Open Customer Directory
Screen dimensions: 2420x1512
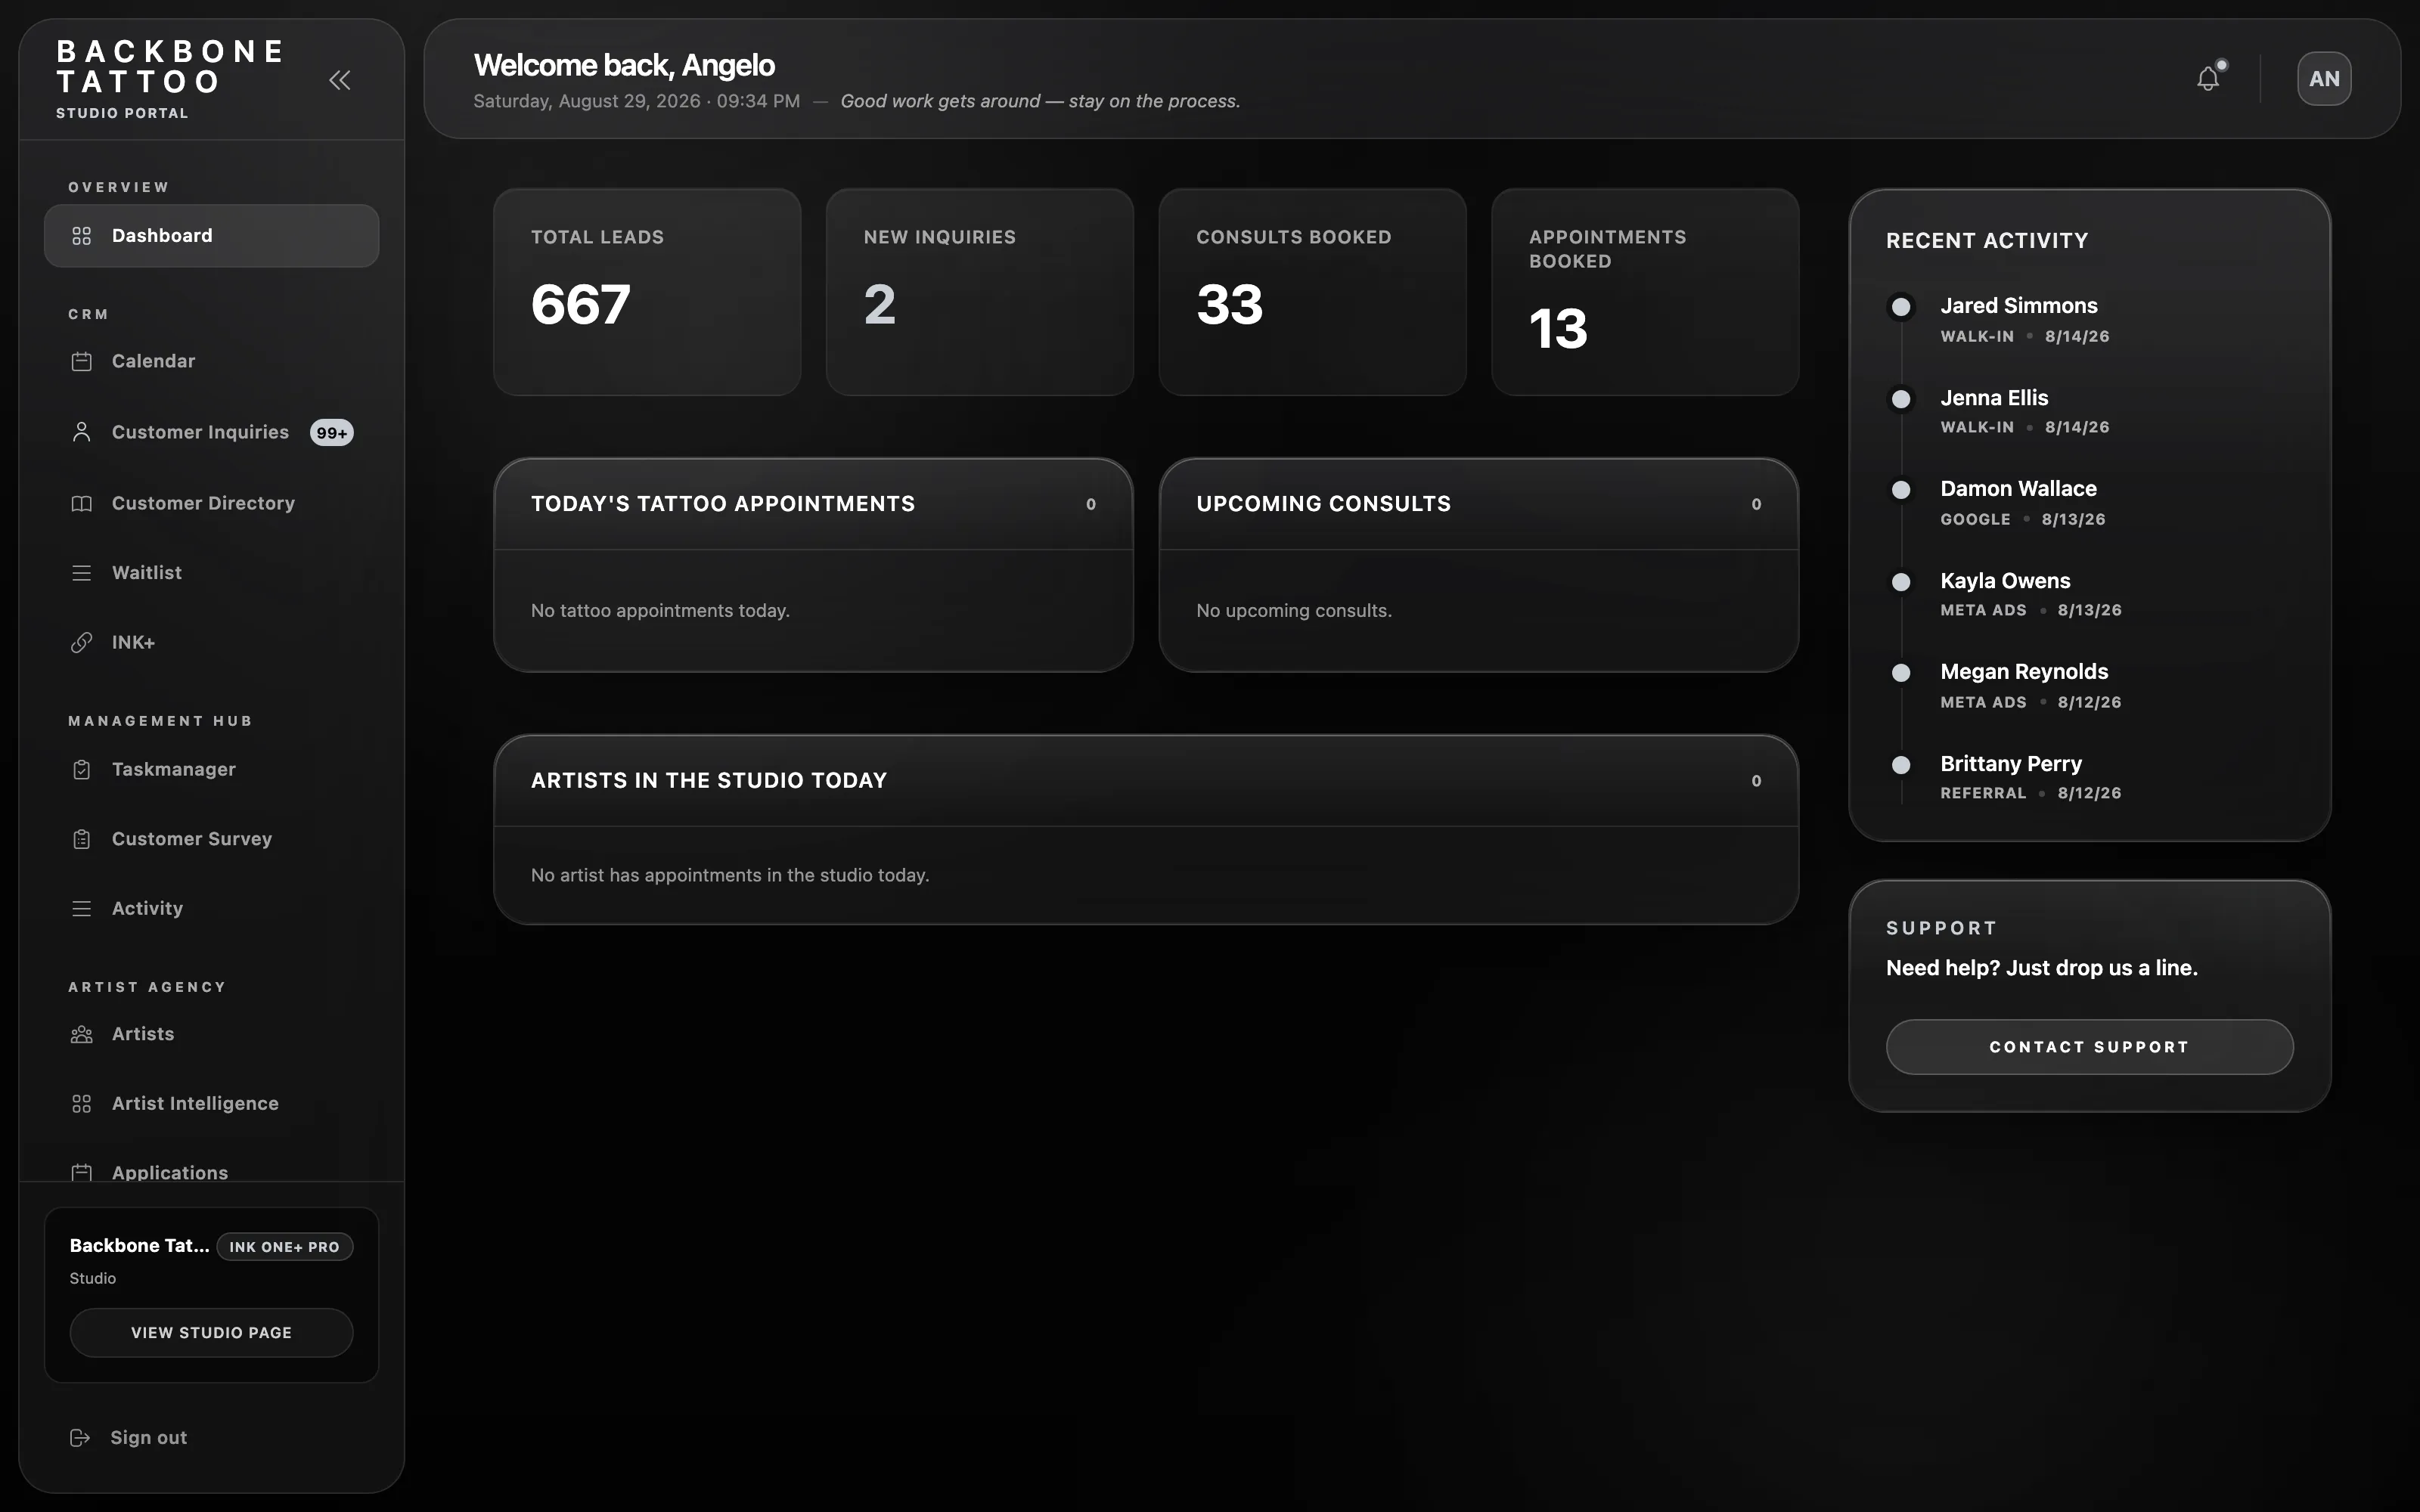point(211,503)
